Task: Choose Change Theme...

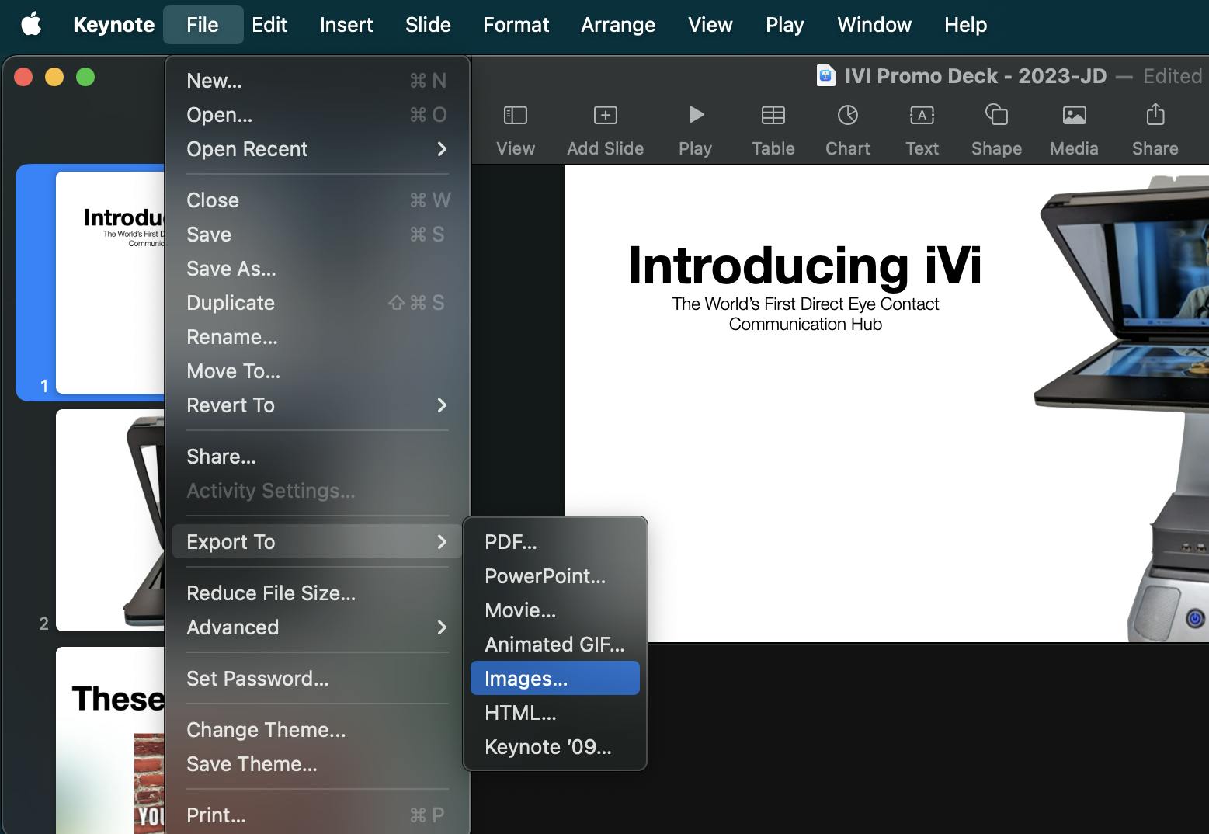Action: coord(317,730)
